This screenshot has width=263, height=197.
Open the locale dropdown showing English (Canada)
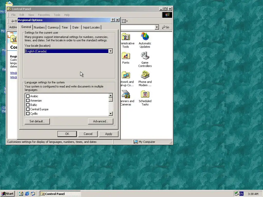[110, 51]
